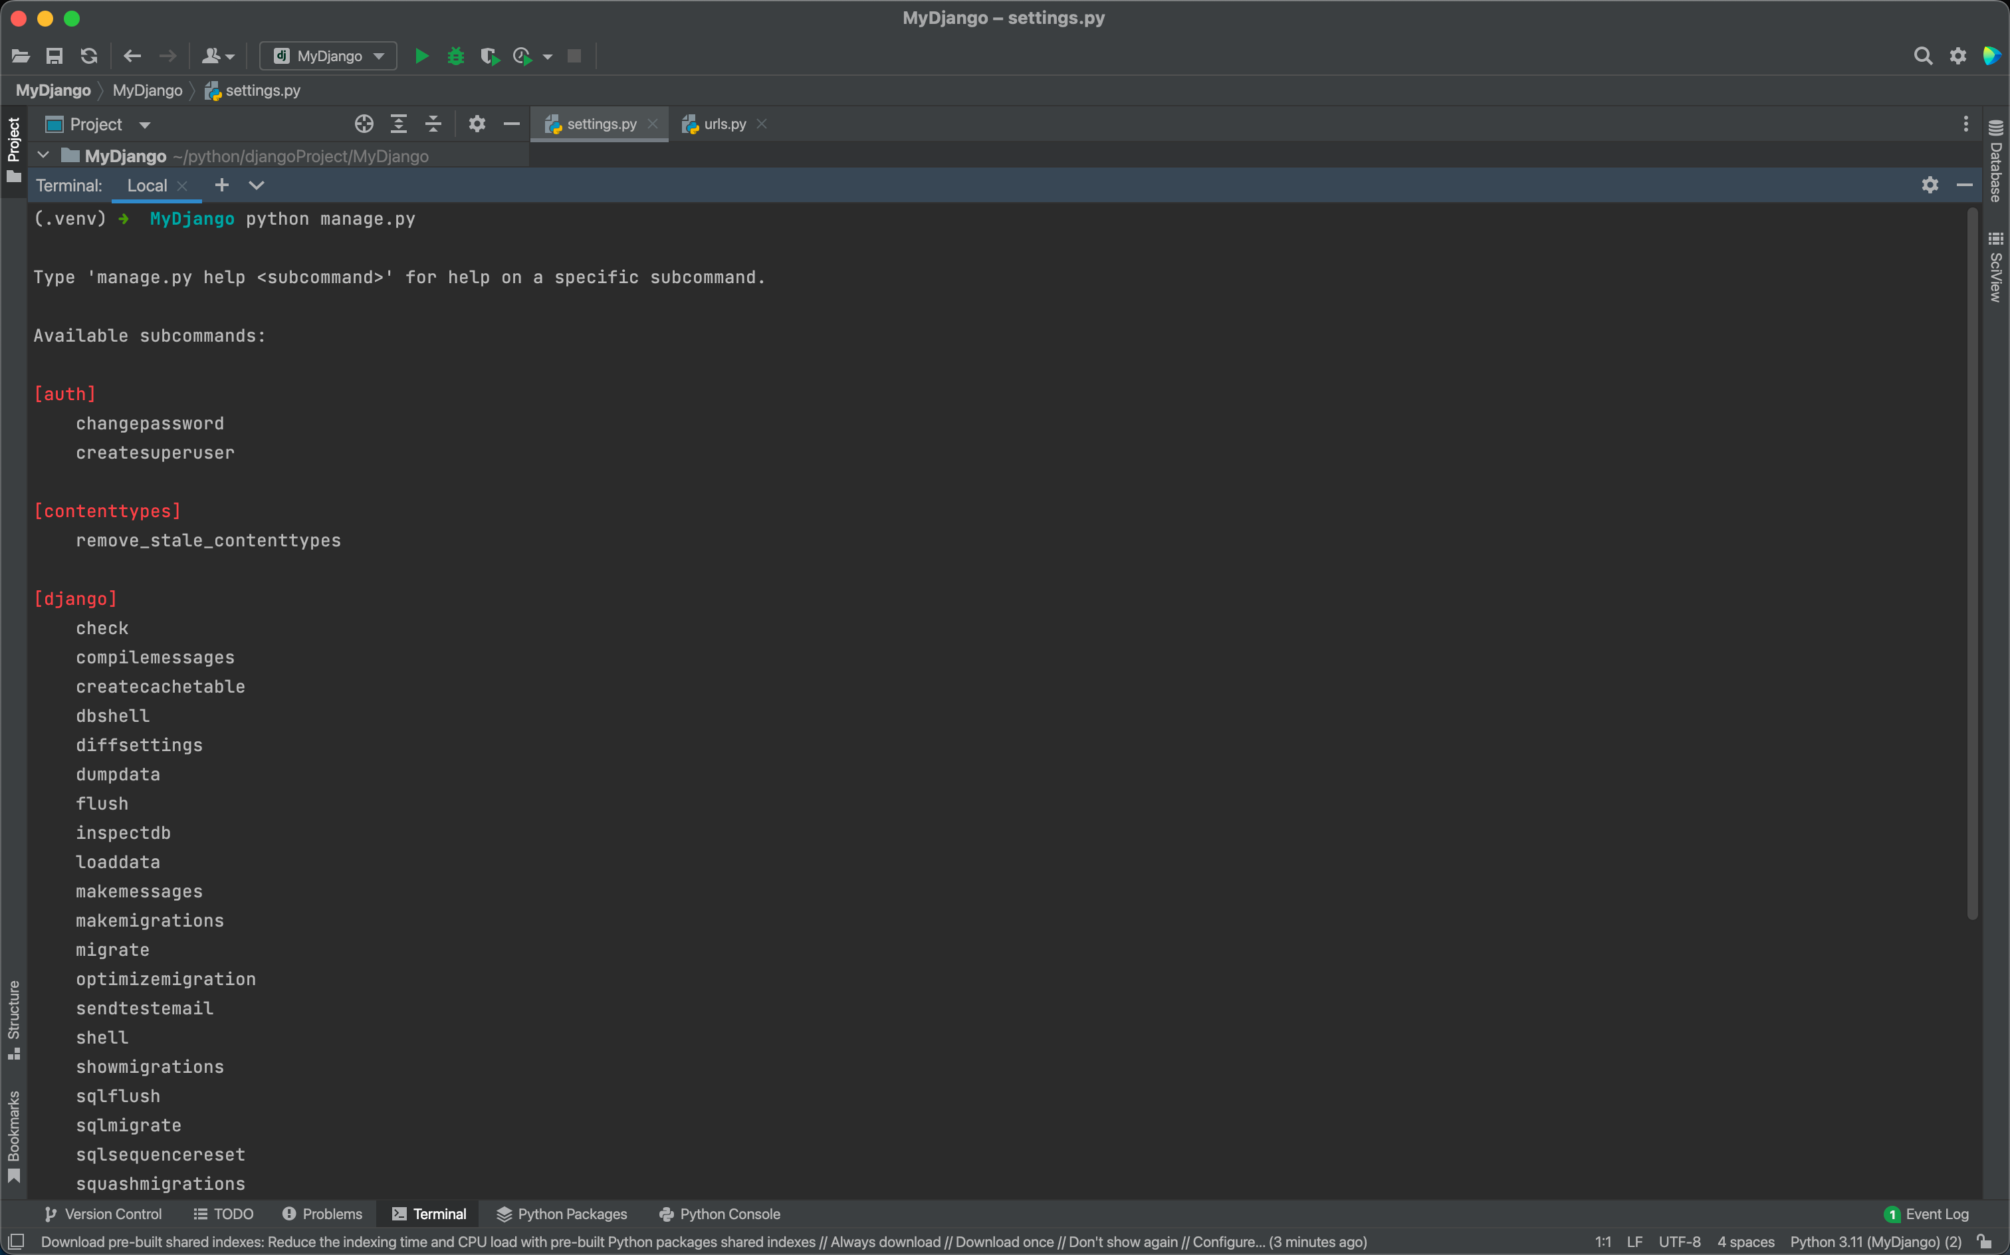Navigate forward with the right arrow

167,56
